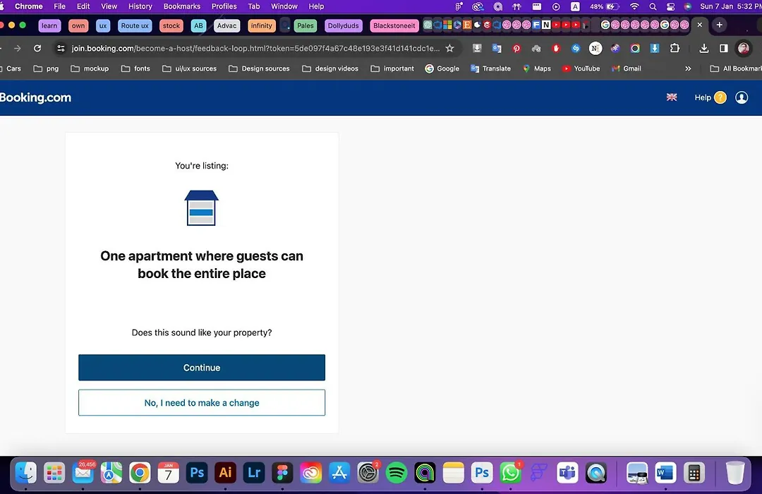Image resolution: width=762 pixels, height=494 pixels.
Task: Open the Booking.com account profile icon
Action: pos(742,97)
